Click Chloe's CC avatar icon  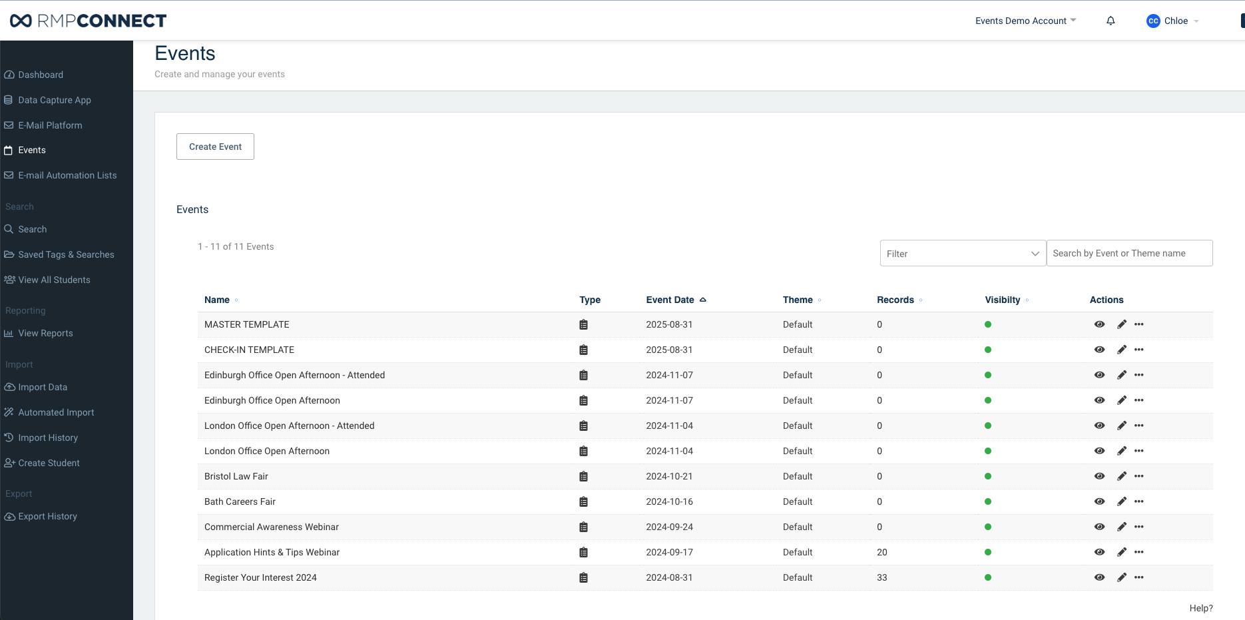click(x=1153, y=21)
